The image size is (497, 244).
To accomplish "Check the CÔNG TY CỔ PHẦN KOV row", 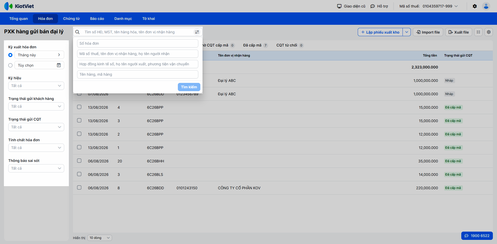I will [x=79, y=187].
